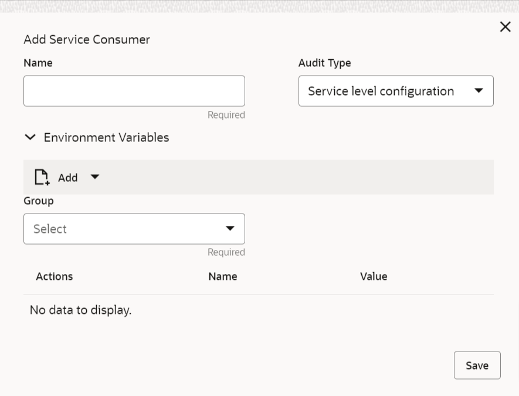Viewport: 519px width, 396px height.
Task: Click the Environment Variables heading text
Action: click(106, 137)
